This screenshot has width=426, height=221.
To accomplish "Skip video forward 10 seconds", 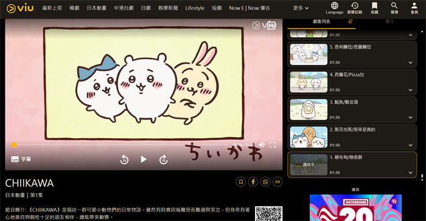I will 163,160.
